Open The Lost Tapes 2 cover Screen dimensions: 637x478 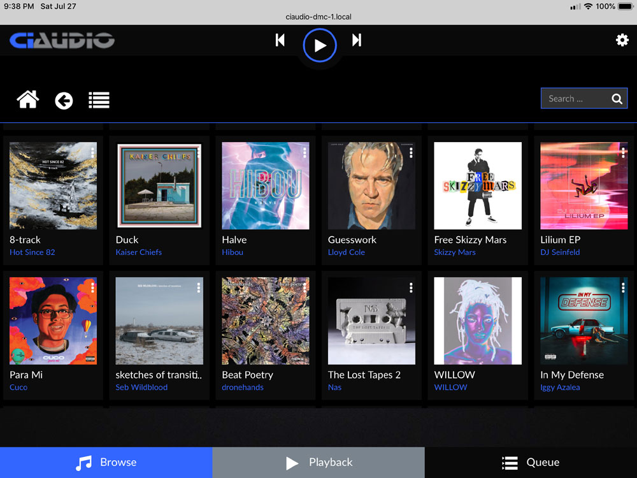coord(372,321)
